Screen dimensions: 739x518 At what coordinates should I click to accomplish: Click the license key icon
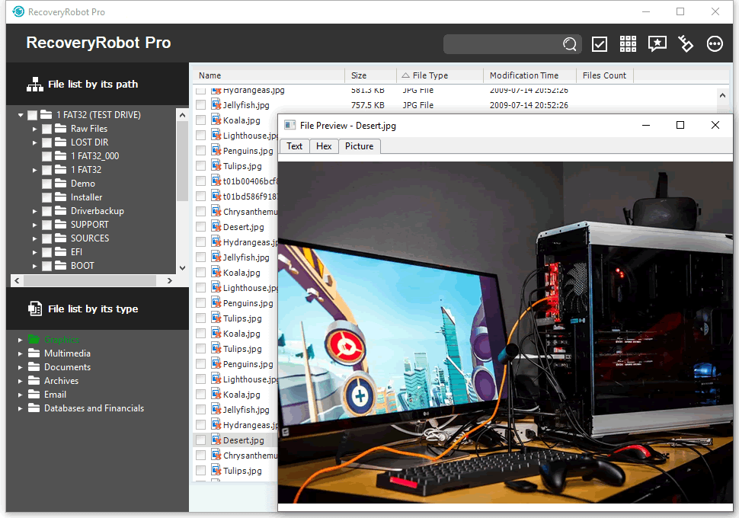click(x=686, y=44)
